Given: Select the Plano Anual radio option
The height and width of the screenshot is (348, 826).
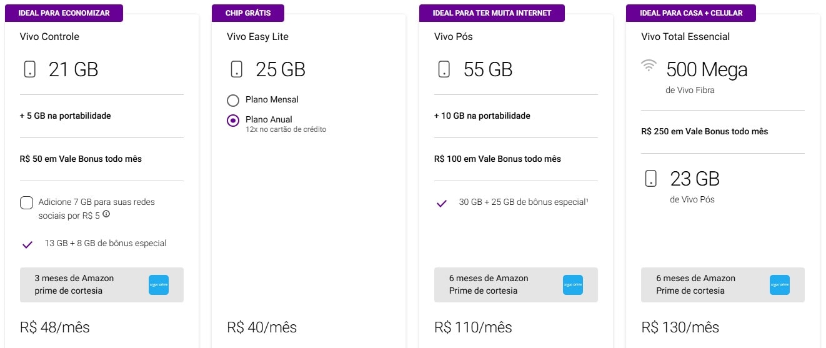Looking at the screenshot, I should point(233,121).
